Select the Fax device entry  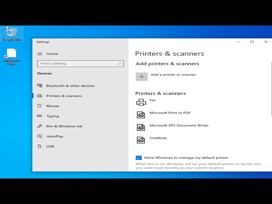tap(153, 100)
